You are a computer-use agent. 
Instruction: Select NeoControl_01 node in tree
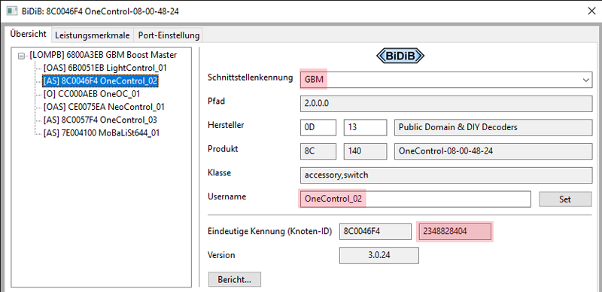pos(104,107)
